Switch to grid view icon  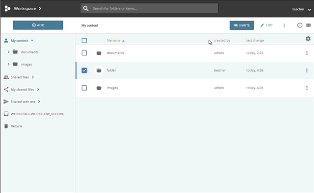click(x=309, y=25)
